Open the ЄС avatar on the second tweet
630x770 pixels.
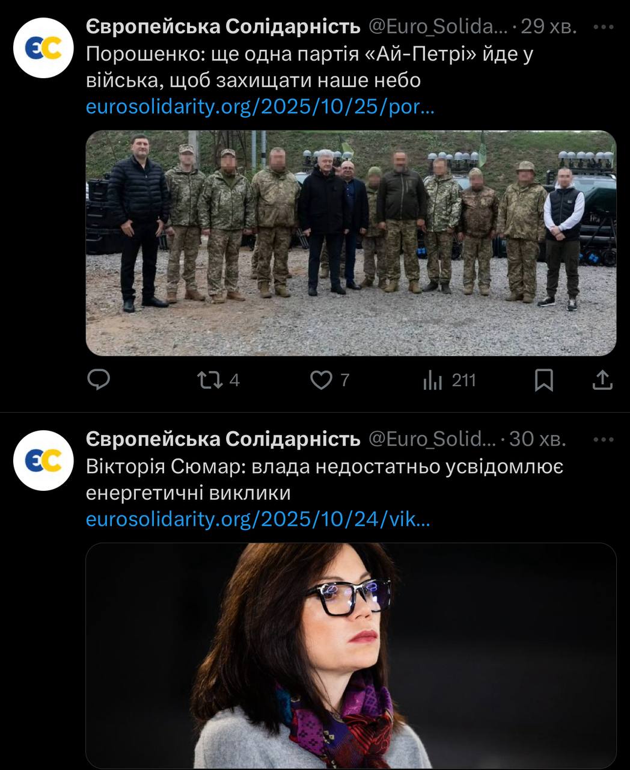(x=43, y=461)
